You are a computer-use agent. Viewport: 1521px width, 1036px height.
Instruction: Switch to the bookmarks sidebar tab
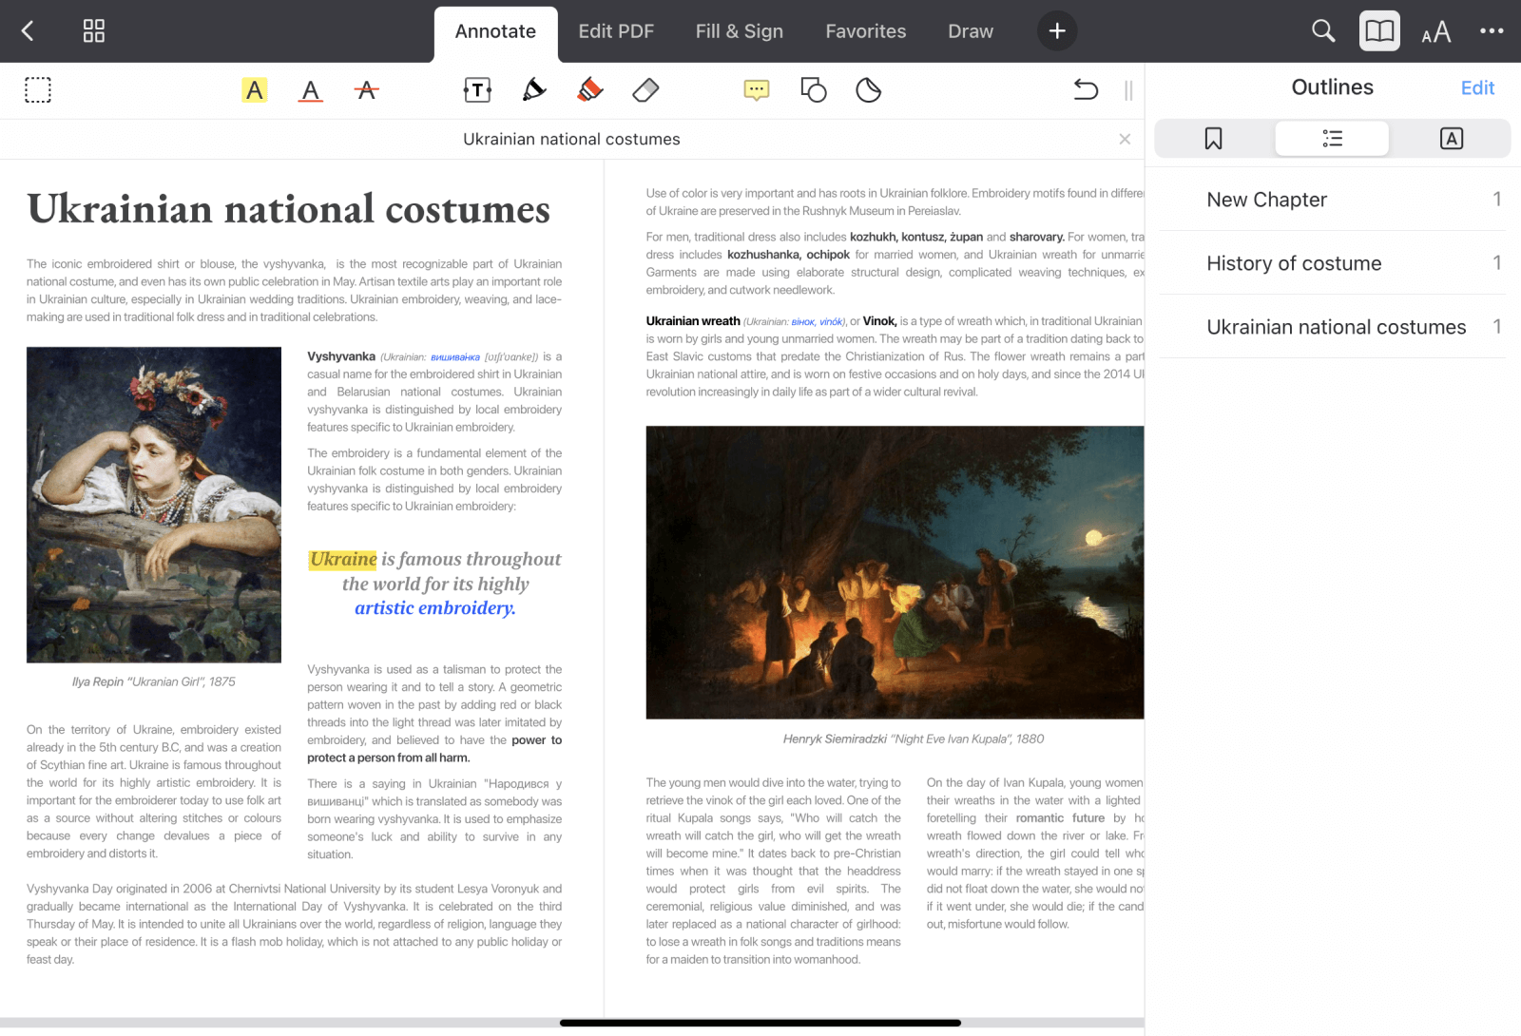pyautogui.click(x=1213, y=139)
